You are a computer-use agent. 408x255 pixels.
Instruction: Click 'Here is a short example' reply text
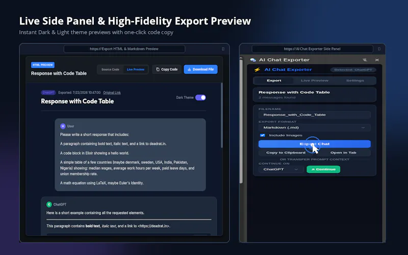(x=95, y=213)
